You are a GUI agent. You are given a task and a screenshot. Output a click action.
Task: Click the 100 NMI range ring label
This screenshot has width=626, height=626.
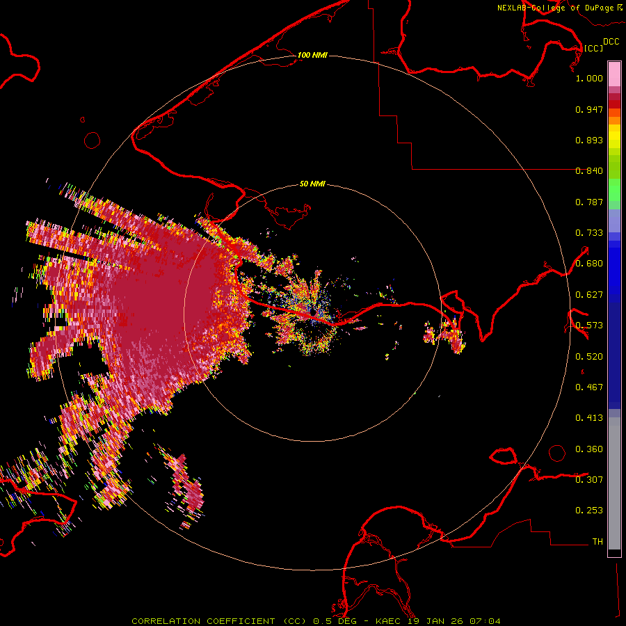click(312, 55)
